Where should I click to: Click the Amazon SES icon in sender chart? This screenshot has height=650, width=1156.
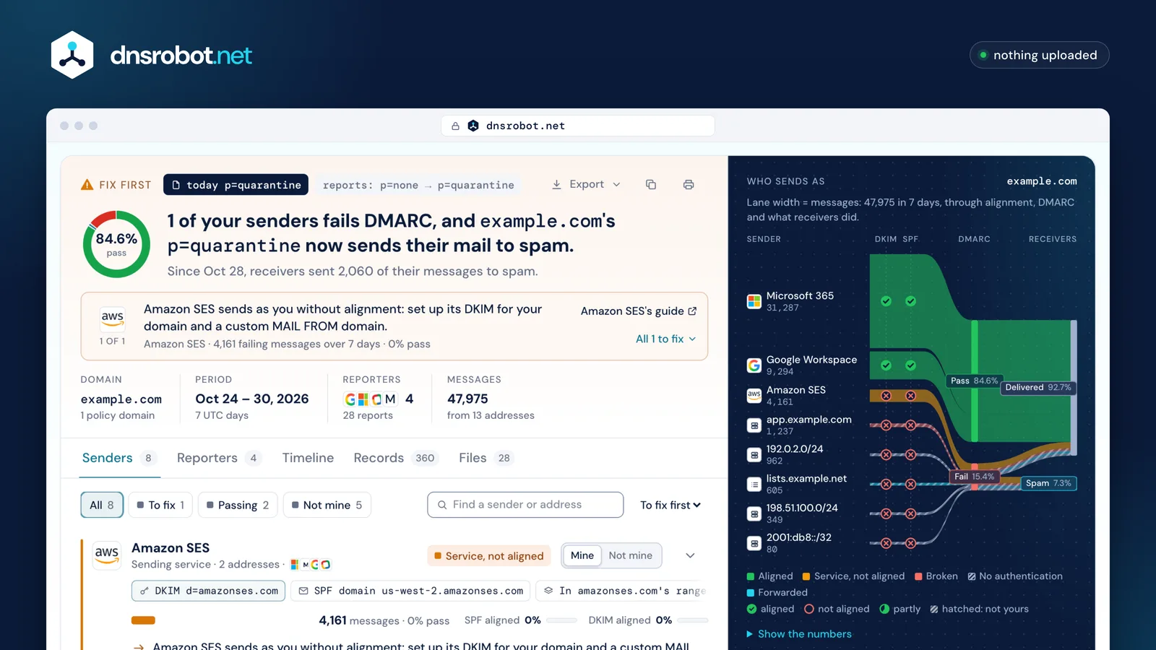754,395
